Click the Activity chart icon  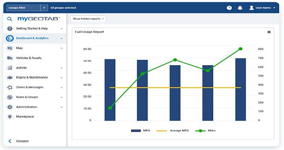tap(10, 68)
